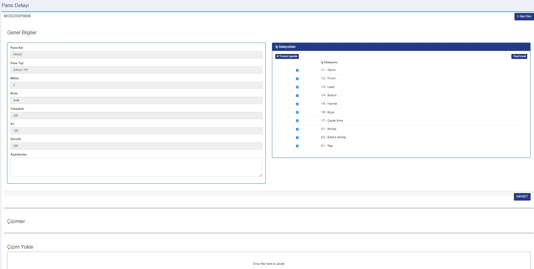Click the Özel İmalat button
The image size is (534, 269).
(x=519, y=56)
